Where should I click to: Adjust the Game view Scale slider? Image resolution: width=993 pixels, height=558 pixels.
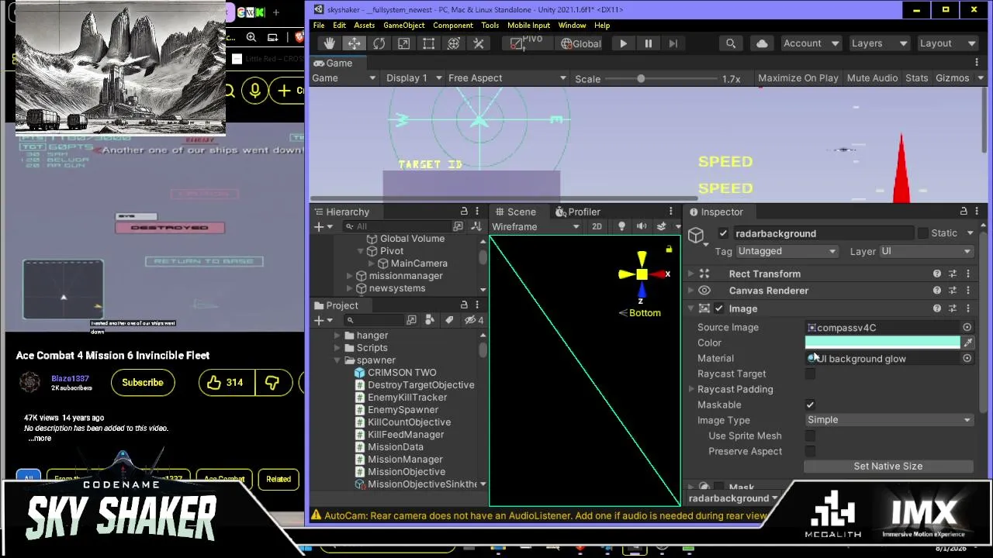click(x=641, y=78)
